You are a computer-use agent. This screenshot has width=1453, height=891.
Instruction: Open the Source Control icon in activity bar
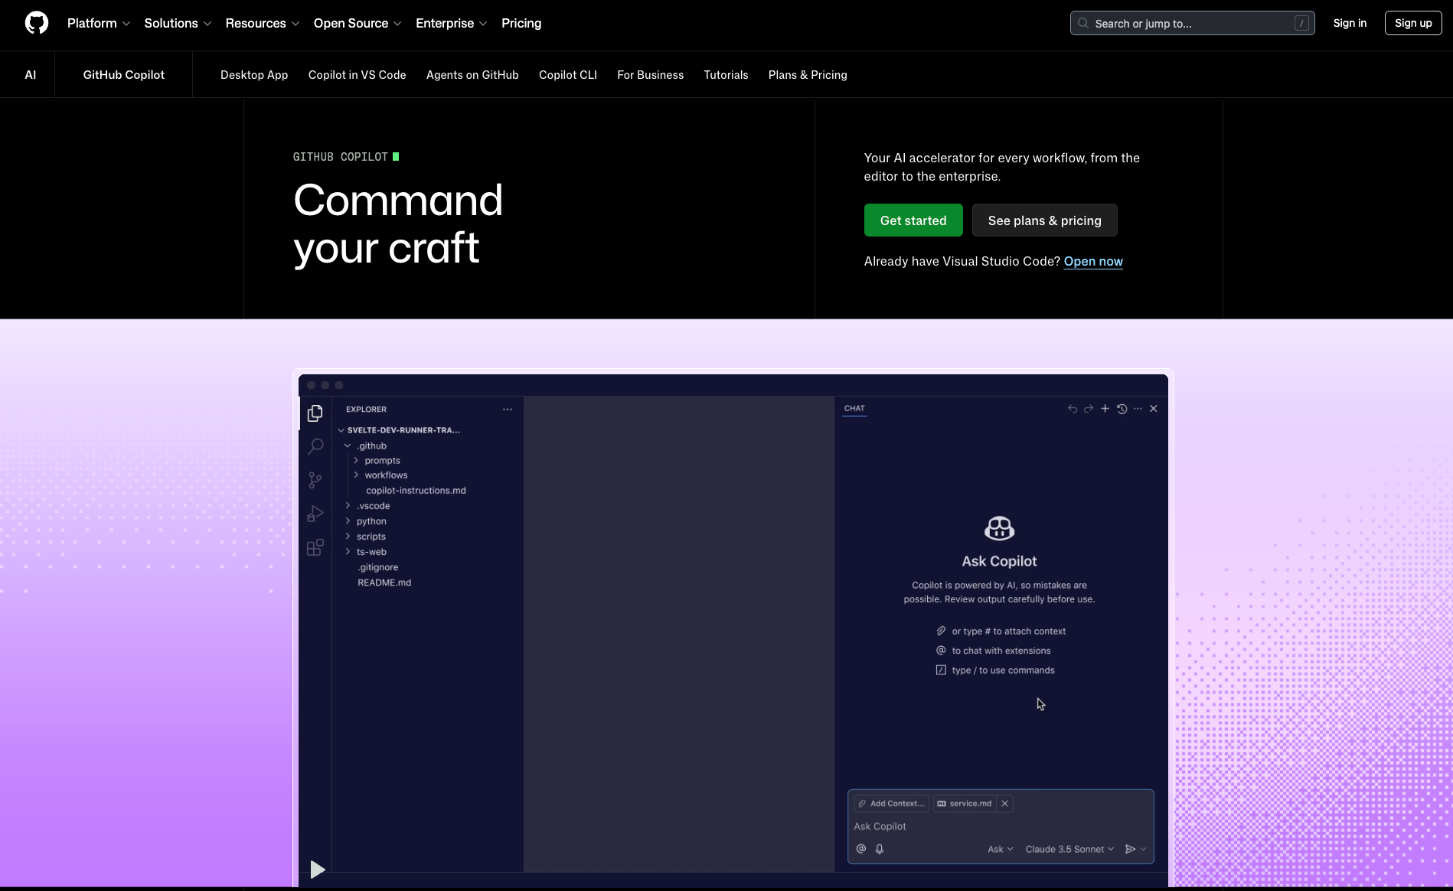click(315, 480)
